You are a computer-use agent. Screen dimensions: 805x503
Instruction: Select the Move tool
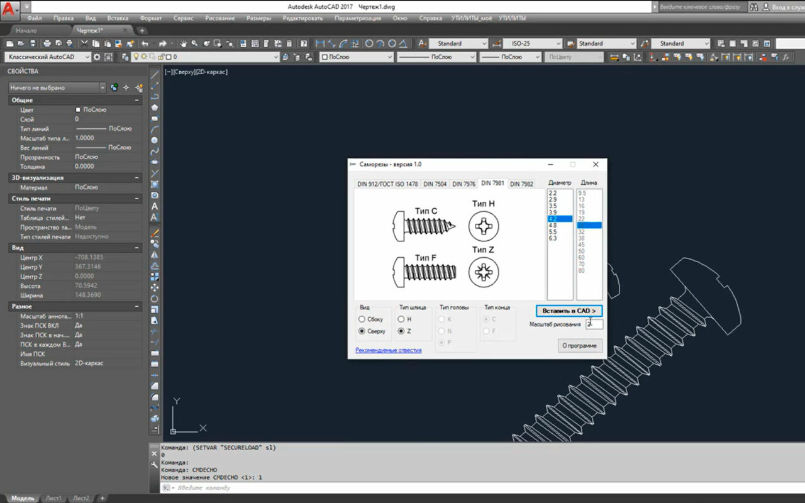click(155, 288)
